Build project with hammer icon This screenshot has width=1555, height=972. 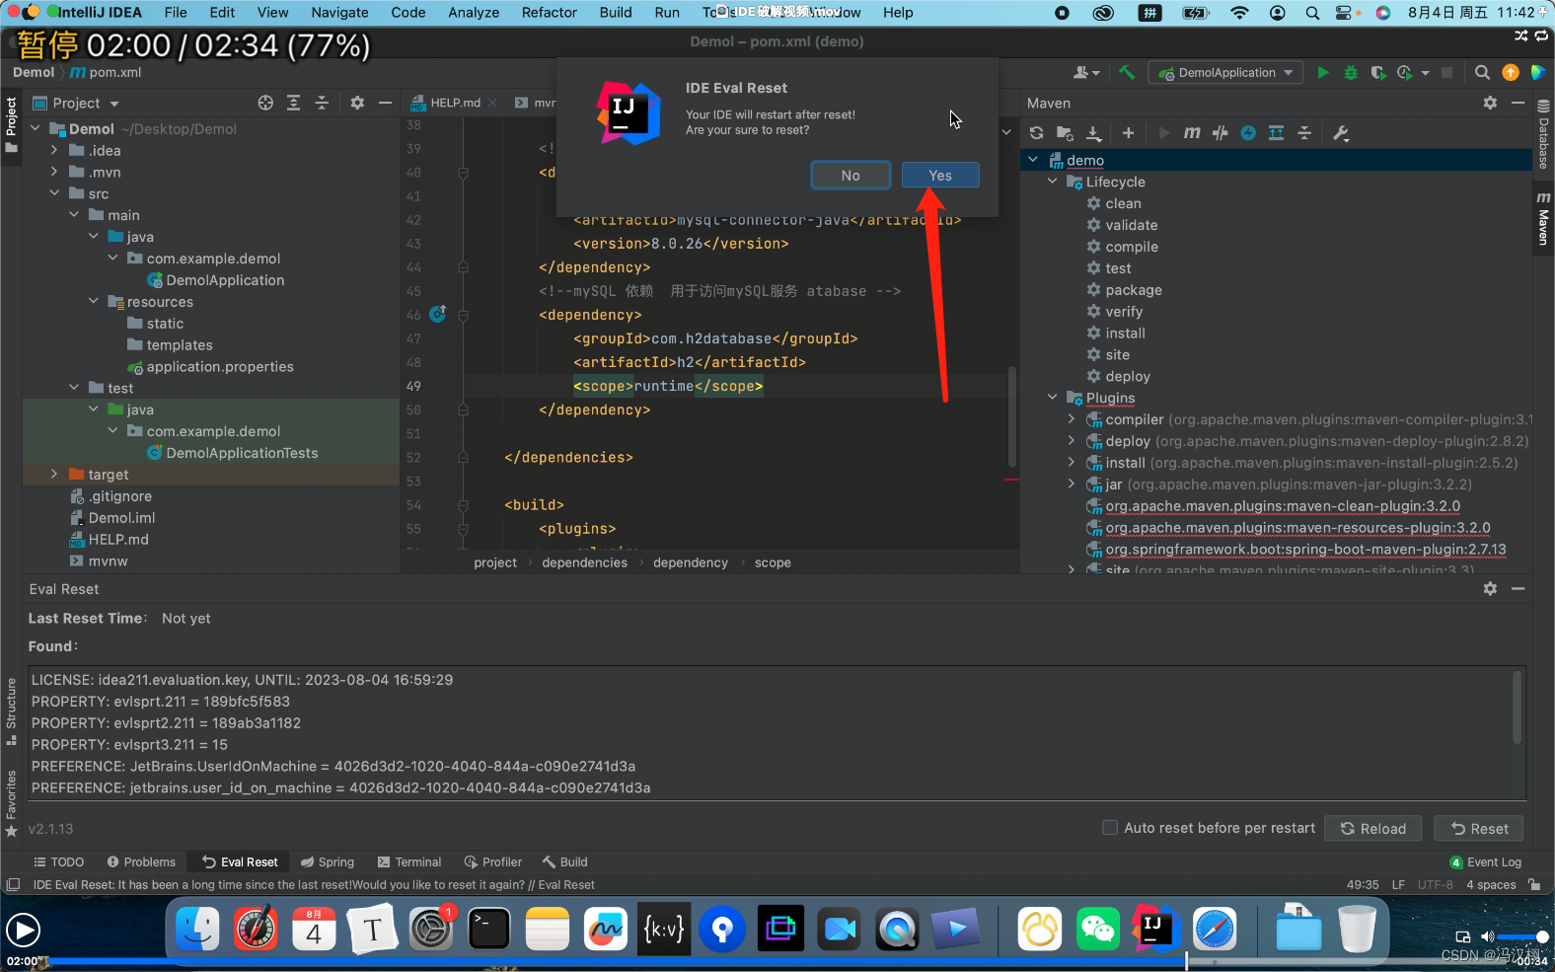tap(1127, 72)
